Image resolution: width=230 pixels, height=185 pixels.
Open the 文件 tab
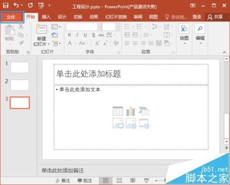click(x=11, y=17)
